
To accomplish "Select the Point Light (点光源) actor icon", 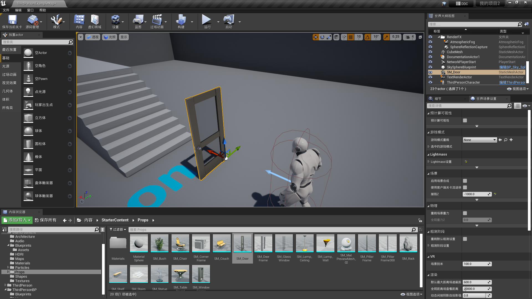I will tap(28, 92).
